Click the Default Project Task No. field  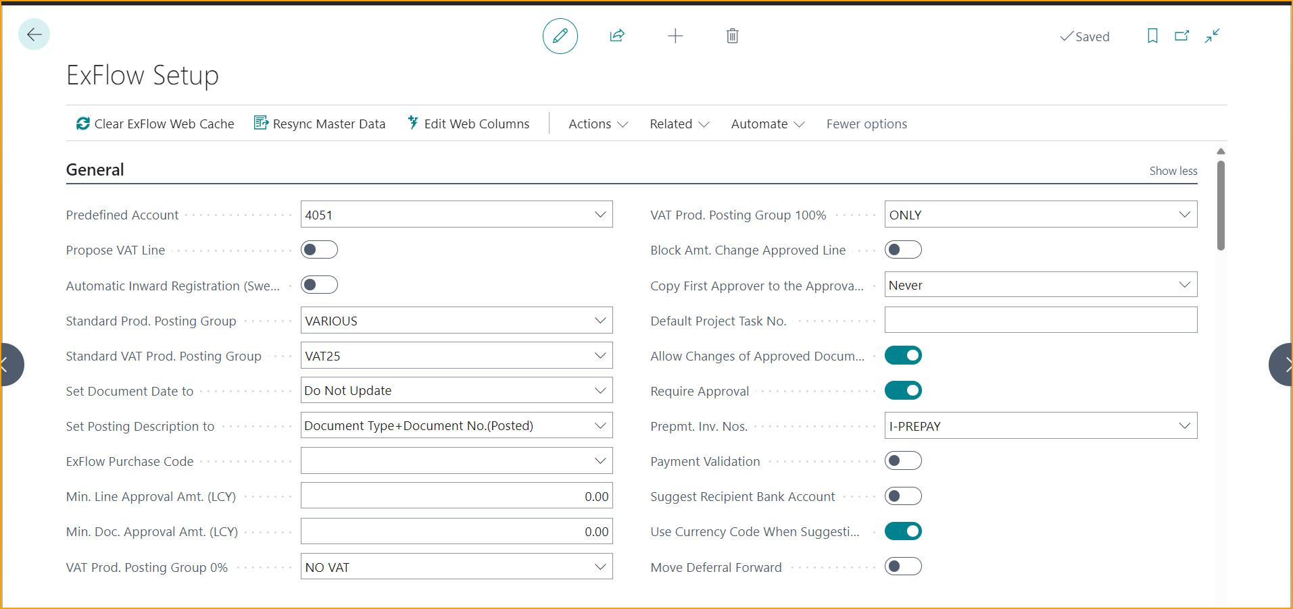1041,320
